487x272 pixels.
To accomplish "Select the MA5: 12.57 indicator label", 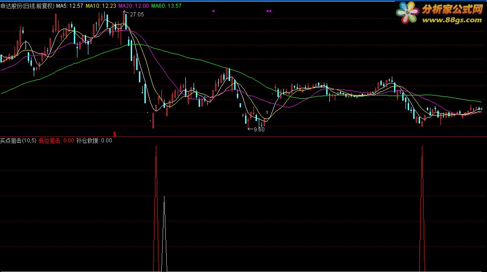I will pyautogui.click(x=70, y=6).
